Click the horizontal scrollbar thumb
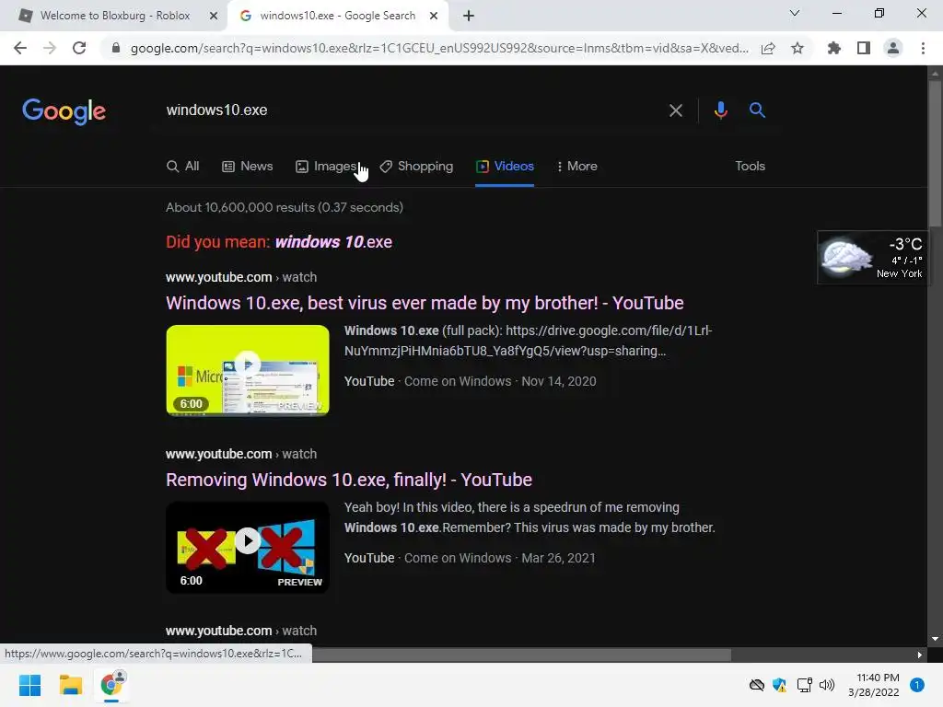Image resolution: width=943 pixels, height=707 pixels. [x=521, y=655]
